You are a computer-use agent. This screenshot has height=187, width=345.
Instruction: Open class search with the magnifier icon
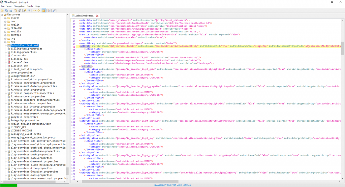click(29, 10)
